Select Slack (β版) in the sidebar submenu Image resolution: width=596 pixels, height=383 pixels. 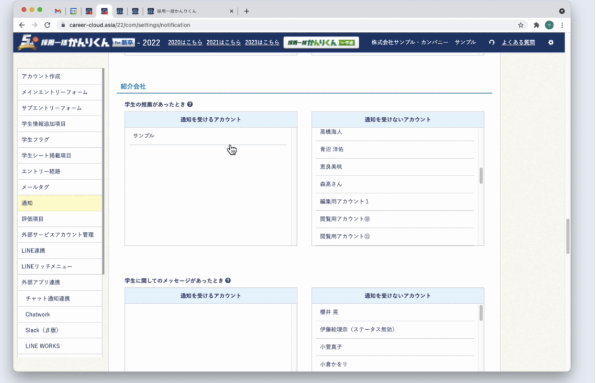(x=42, y=330)
